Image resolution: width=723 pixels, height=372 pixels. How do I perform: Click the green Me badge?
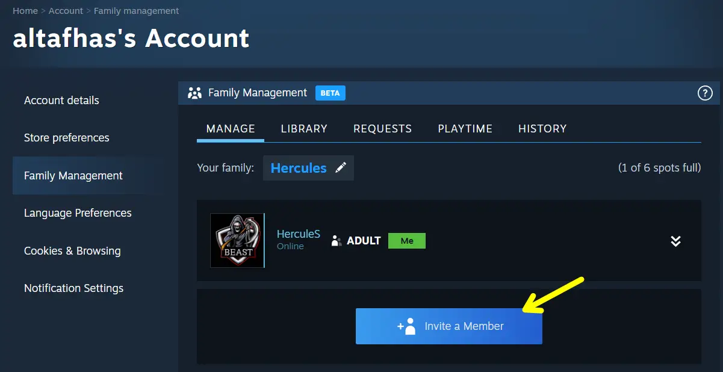407,240
